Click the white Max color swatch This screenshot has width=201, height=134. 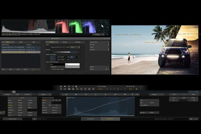(x=72, y=64)
